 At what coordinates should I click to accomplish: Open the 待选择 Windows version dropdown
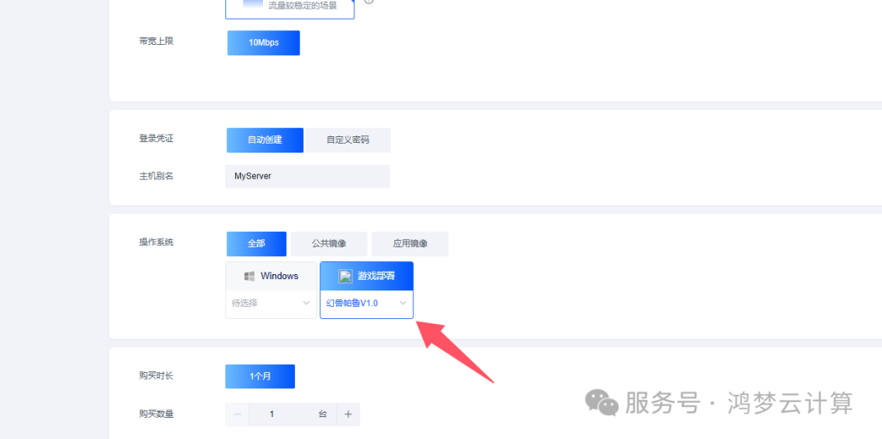pos(271,303)
